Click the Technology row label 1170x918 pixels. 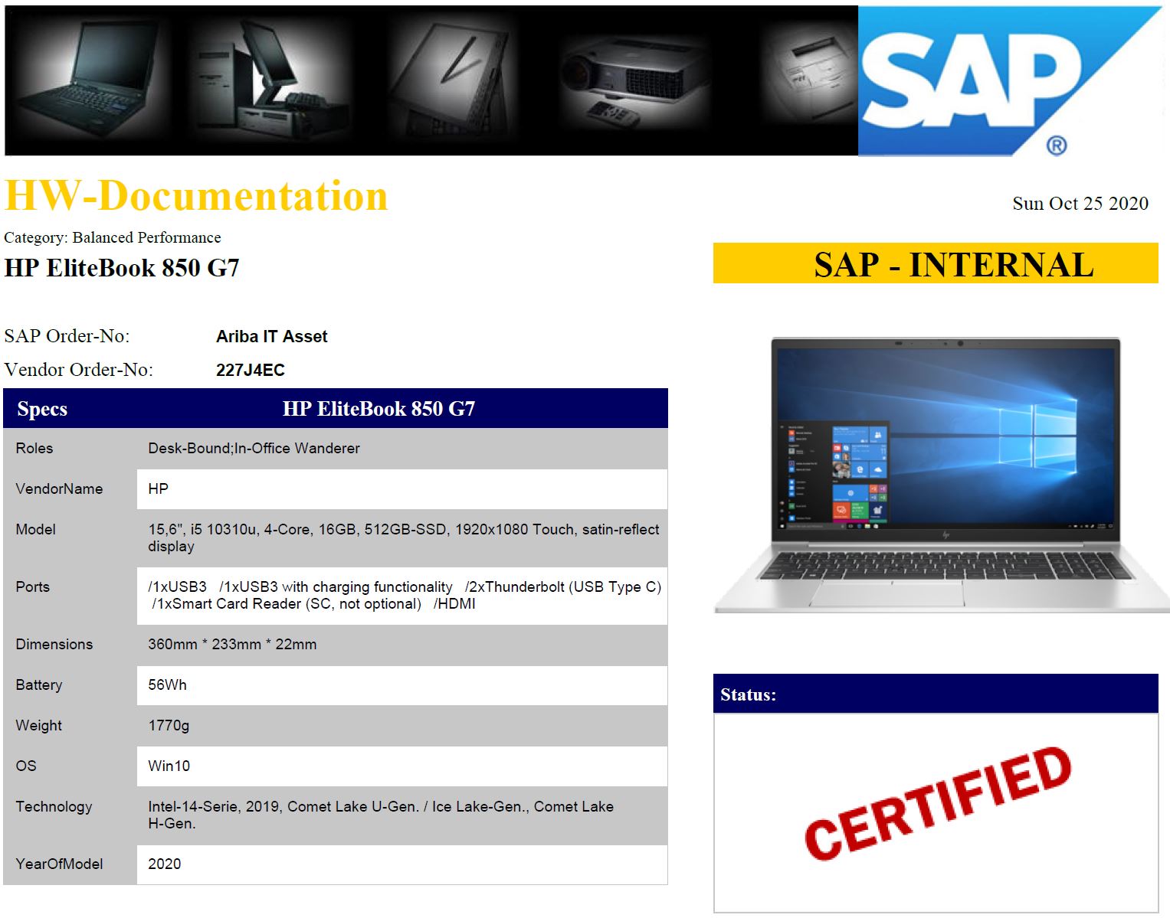[x=54, y=807]
